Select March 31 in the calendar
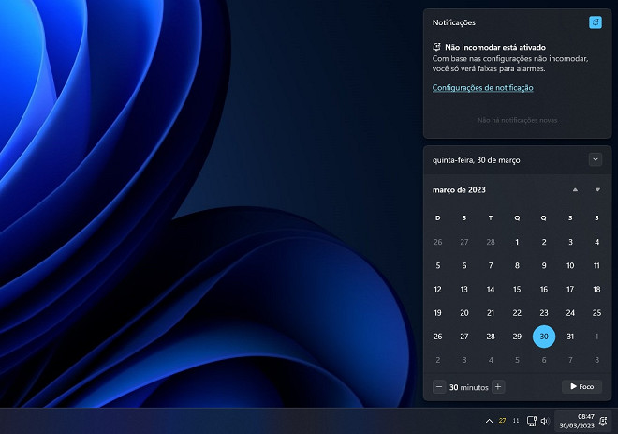The height and width of the screenshot is (434, 618). 570,337
